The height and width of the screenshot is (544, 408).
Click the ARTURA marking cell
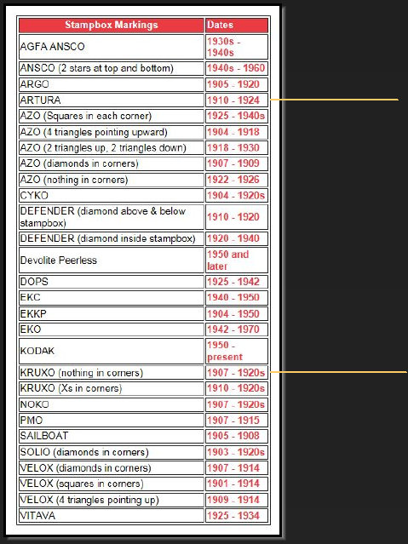111,100
